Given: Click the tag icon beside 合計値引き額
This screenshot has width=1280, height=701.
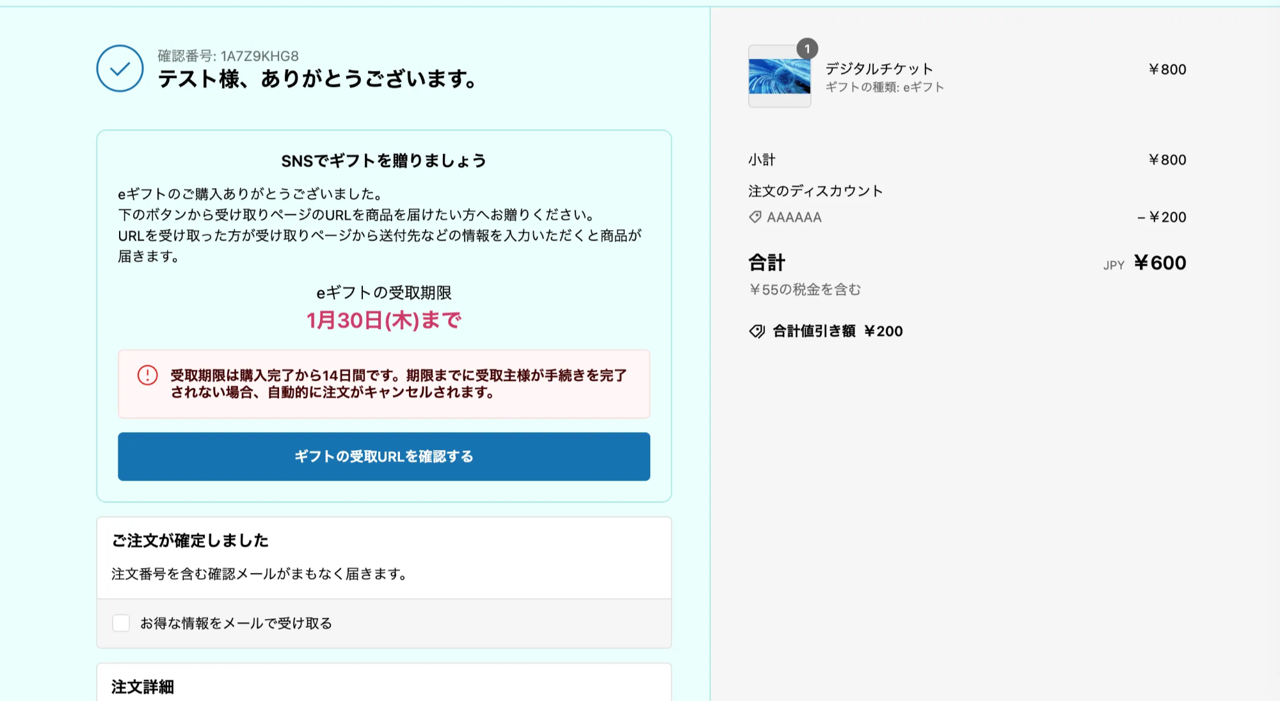Looking at the screenshot, I should tap(757, 331).
